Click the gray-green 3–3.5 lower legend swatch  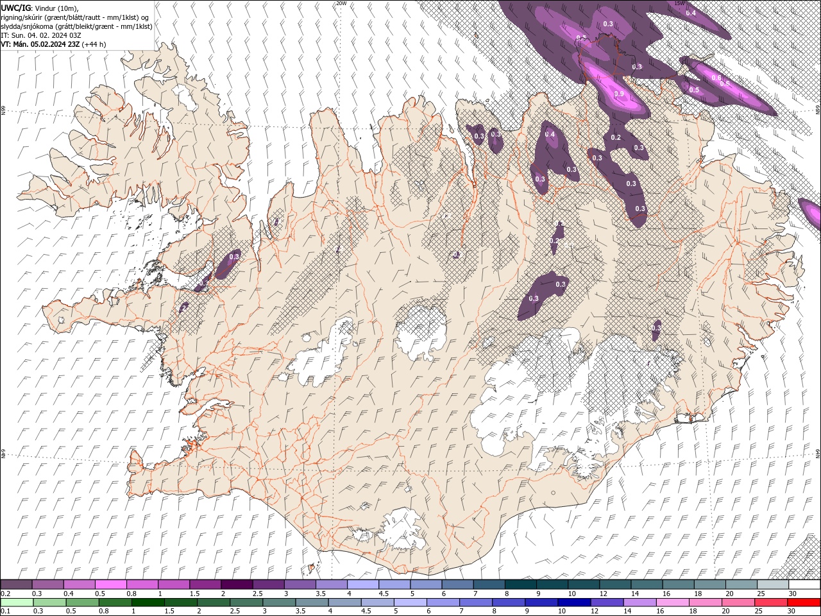[x=279, y=602]
